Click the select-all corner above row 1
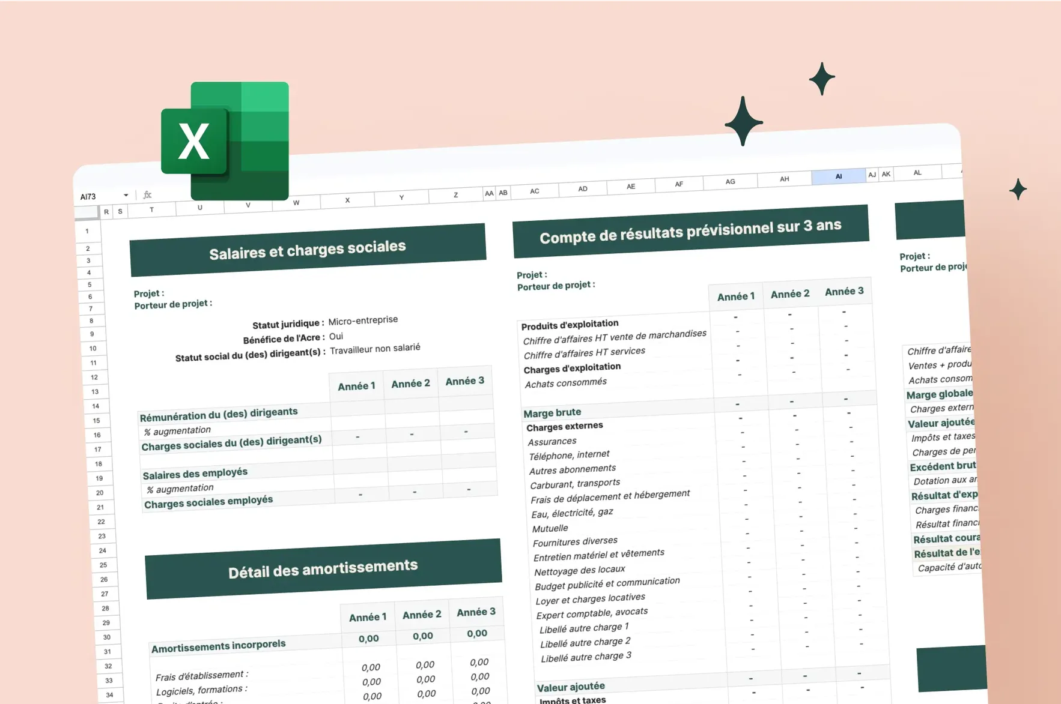 (x=87, y=212)
